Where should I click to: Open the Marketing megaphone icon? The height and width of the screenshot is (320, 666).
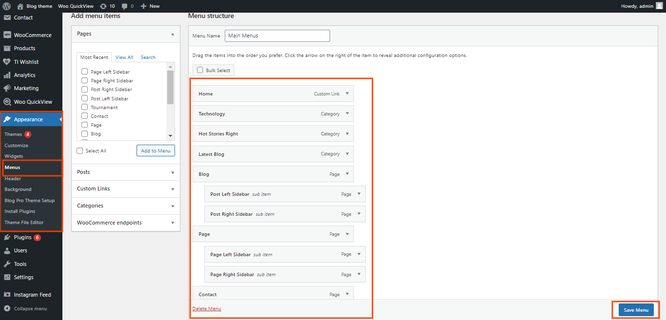(7, 88)
